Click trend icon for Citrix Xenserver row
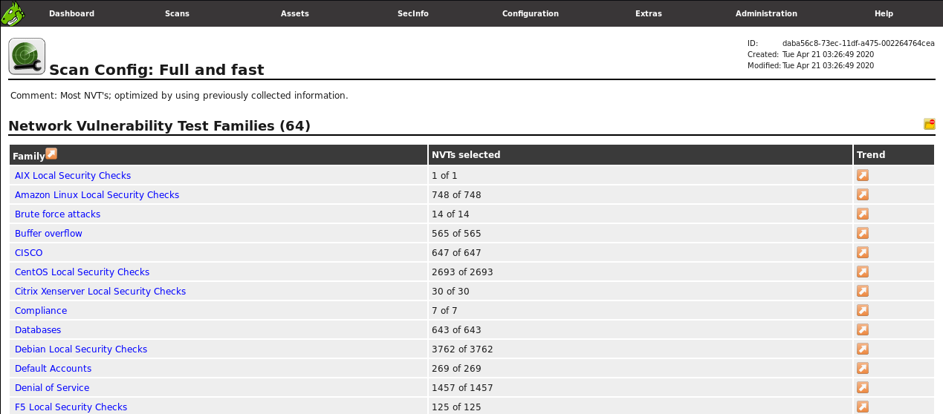 pos(863,291)
